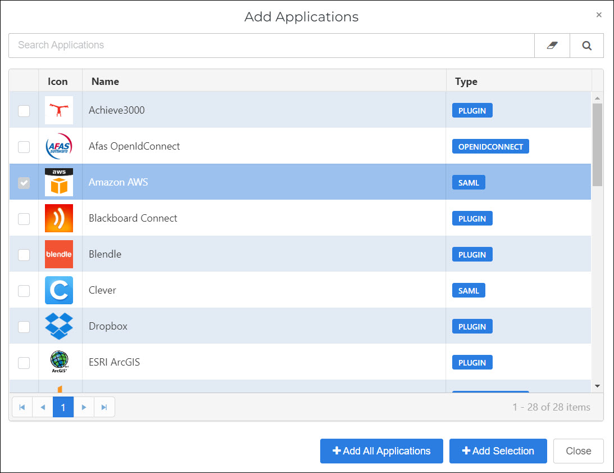Click the Amazon AWS application name
This screenshot has width=614, height=473.
coord(119,182)
